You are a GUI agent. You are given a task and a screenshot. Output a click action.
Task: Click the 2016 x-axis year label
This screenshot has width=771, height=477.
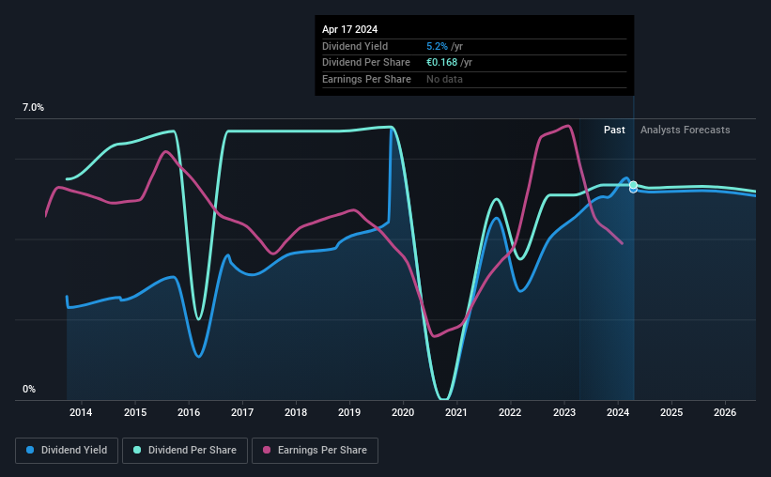click(x=189, y=412)
